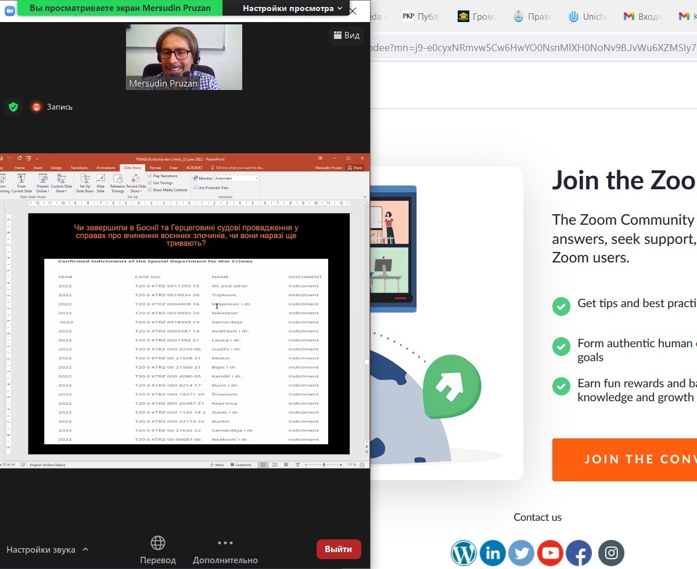Click Normal view icon in PowerPoint status bar
The image size is (697, 569).
pos(263,465)
